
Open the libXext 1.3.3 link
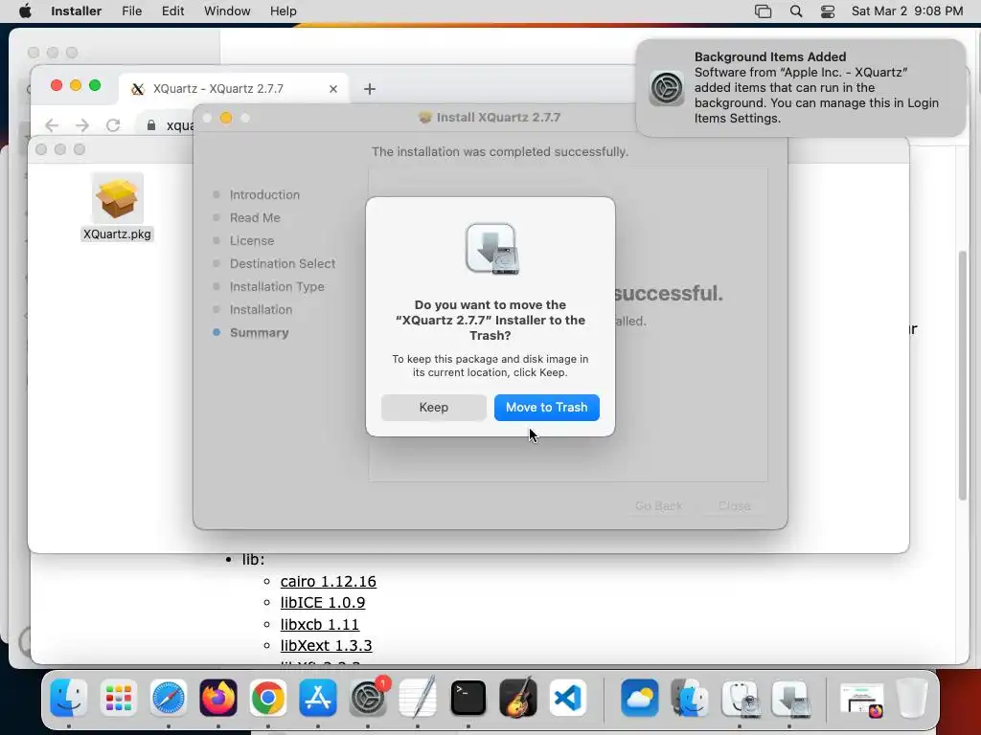coord(326,645)
